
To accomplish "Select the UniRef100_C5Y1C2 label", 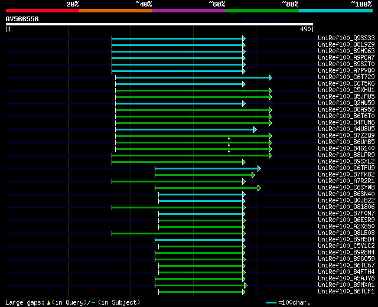I will pos(346,246).
